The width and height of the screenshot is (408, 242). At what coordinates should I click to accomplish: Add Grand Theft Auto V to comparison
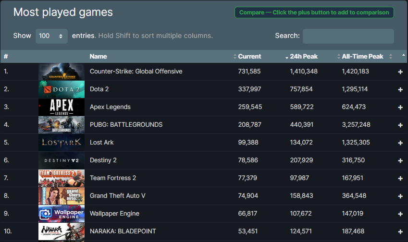(x=400, y=196)
